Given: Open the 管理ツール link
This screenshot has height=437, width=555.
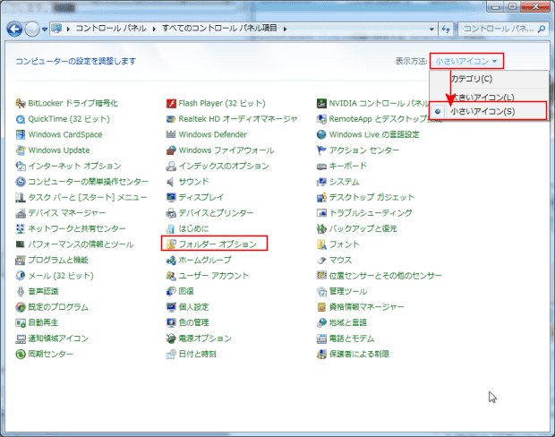Looking at the screenshot, I should [348, 291].
